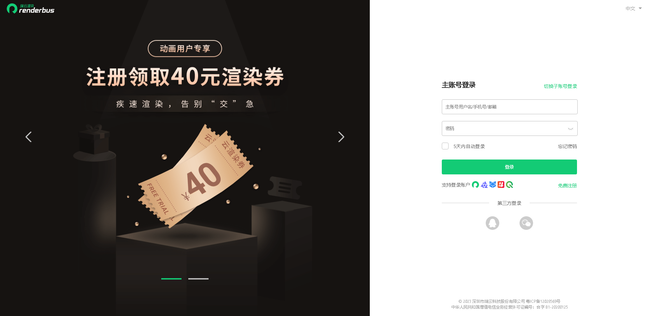Click the red square supported account icon
The height and width of the screenshot is (316, 649).
501,185
